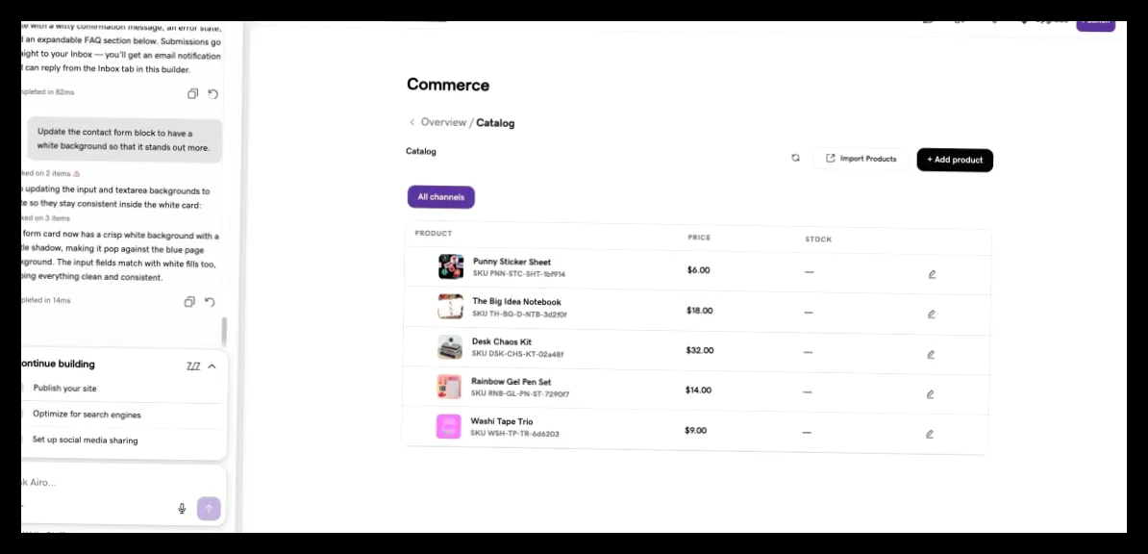Click the $18.00 price cell
The height and width of the screenshot is (554, 1148).
tap(699, 311)
